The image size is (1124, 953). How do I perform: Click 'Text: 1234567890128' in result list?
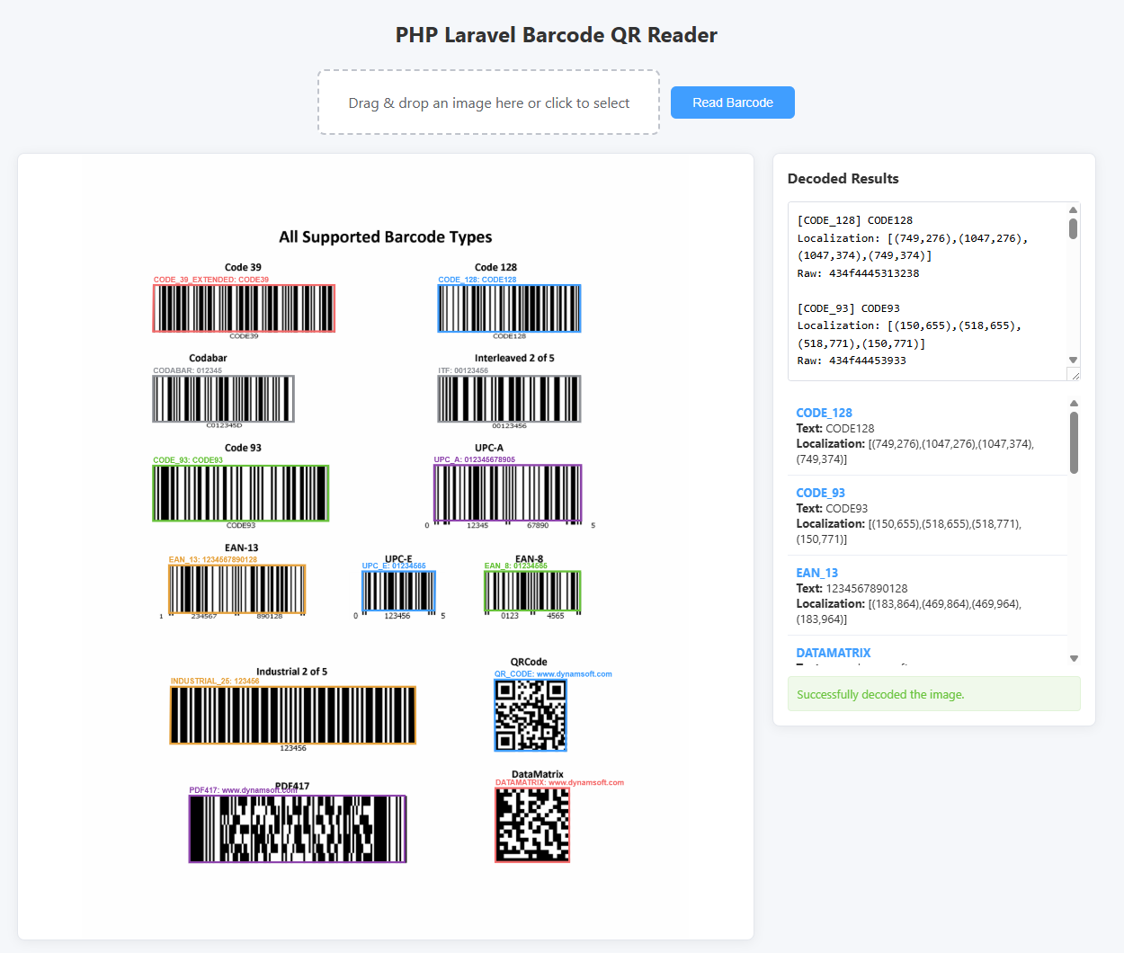pyautogui.click(x=852, y=589)
